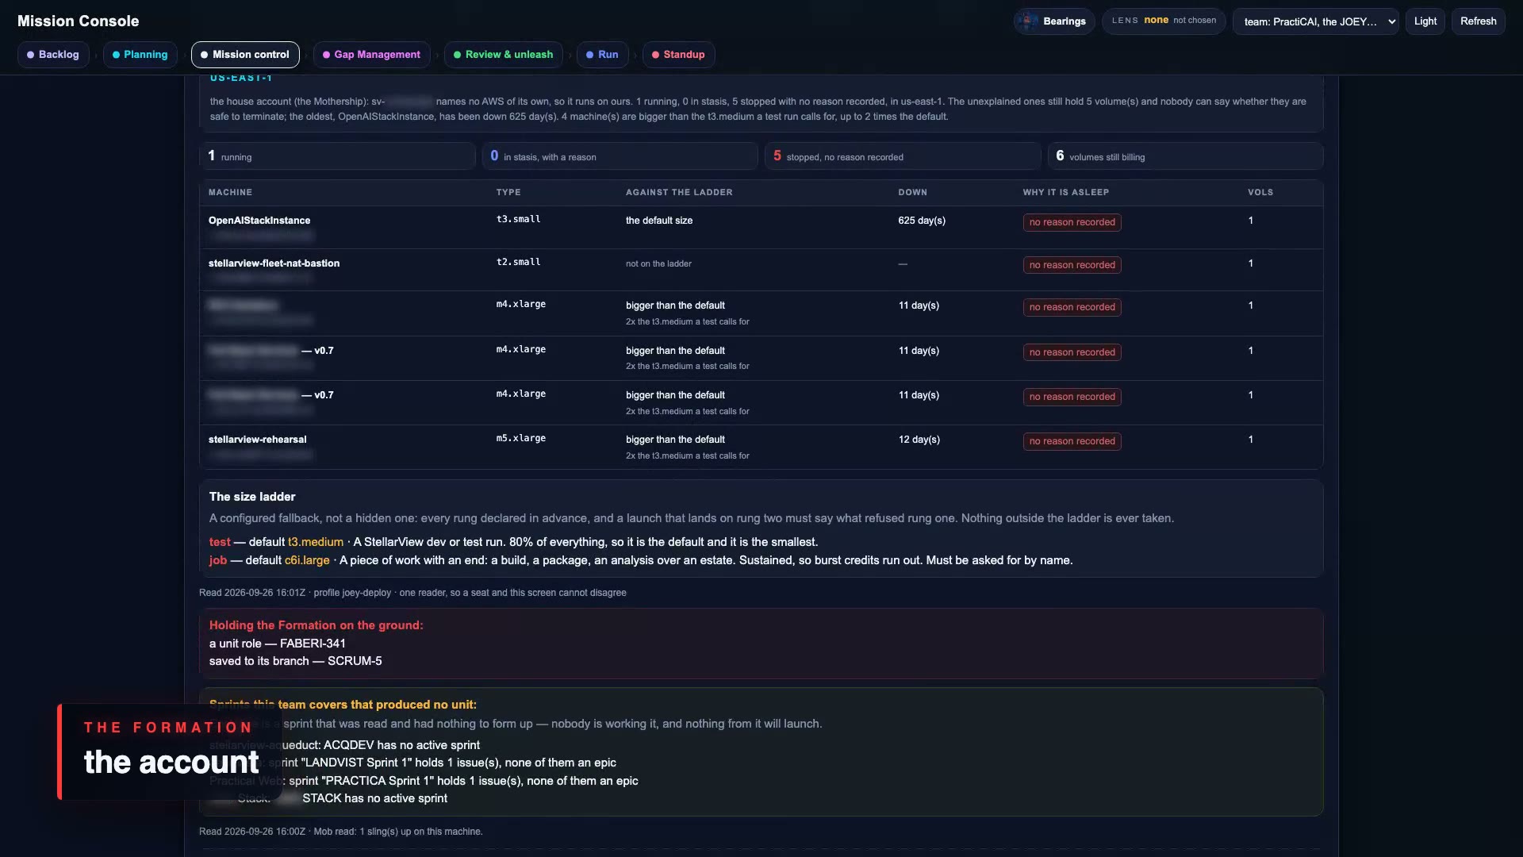Image resolution: width=1523 pixels, height=857 pixels.
Task: Click the AGAINST THE LADDER column header
Action: point(679,193)
